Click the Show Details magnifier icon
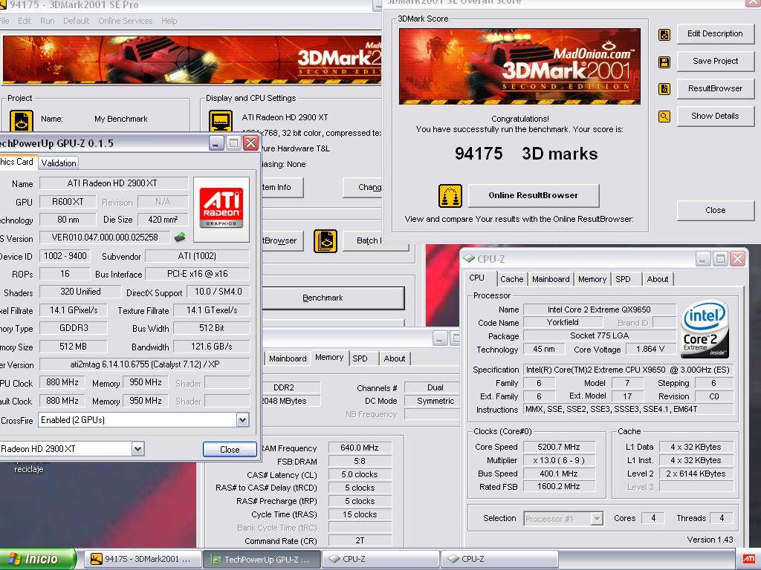 [x=664, y=117]
